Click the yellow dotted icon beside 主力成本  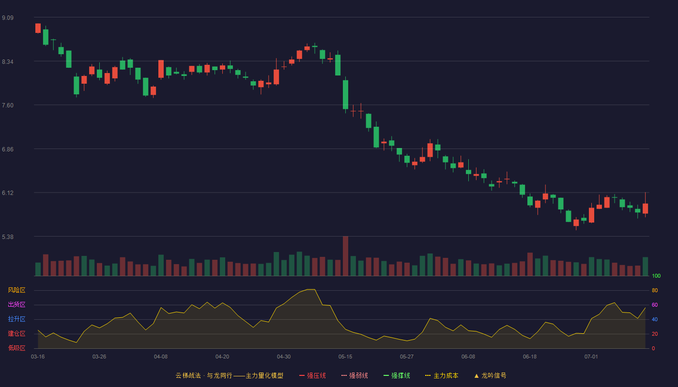pos(428,375)
